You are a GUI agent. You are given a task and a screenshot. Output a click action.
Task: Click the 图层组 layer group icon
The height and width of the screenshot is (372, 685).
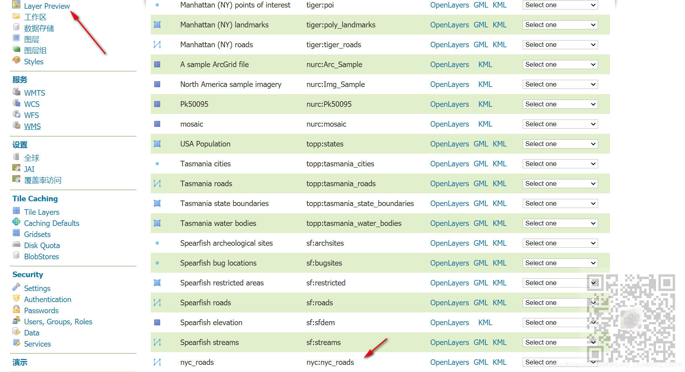point(16,49)
